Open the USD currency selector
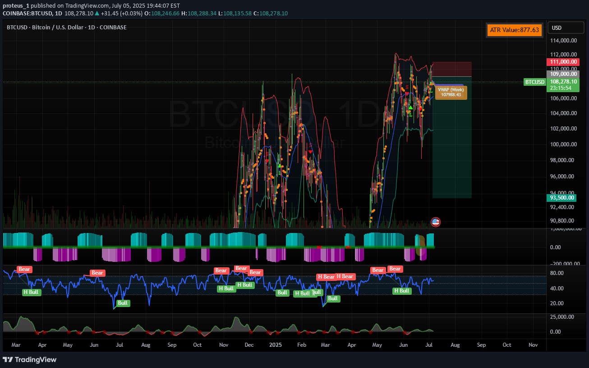Image resolution: width=589 pixels, height=368 pixels. click(566, 28)
